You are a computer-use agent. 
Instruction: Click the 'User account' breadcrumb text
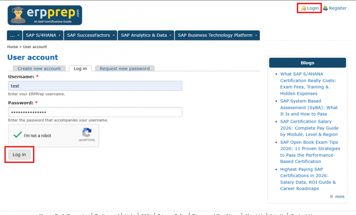point(35,47)
